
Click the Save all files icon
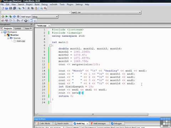tap(14, 8)
